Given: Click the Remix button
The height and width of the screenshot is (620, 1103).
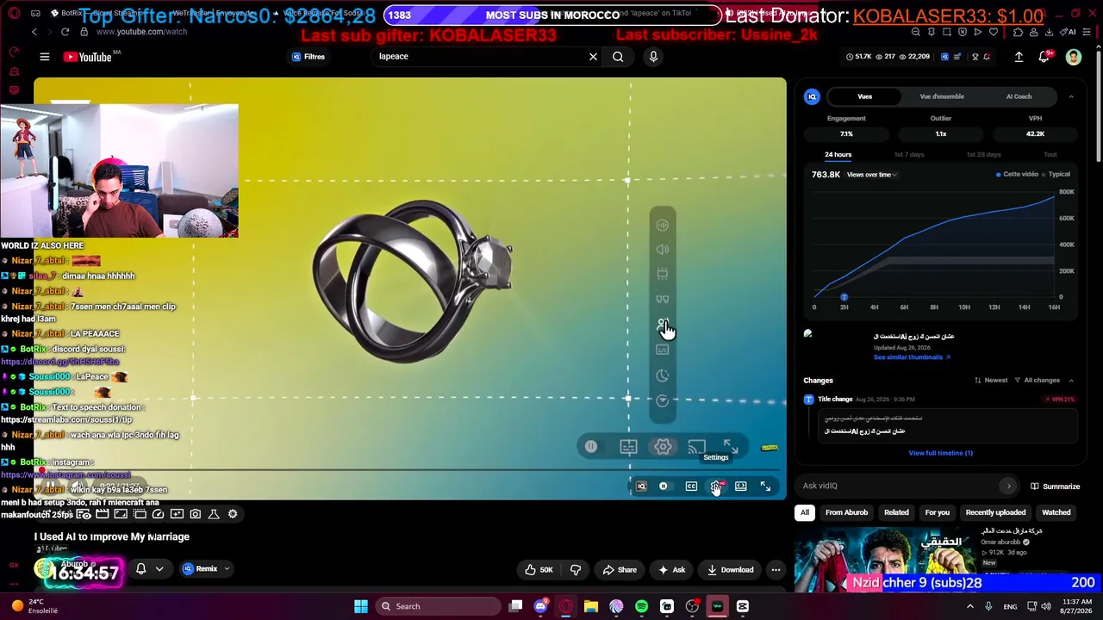Looking at the screenshot, I should click(200, 569).
